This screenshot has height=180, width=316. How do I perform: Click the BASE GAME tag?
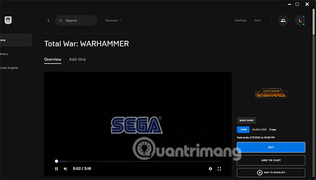pyautogui.click(x=246, y=120)
